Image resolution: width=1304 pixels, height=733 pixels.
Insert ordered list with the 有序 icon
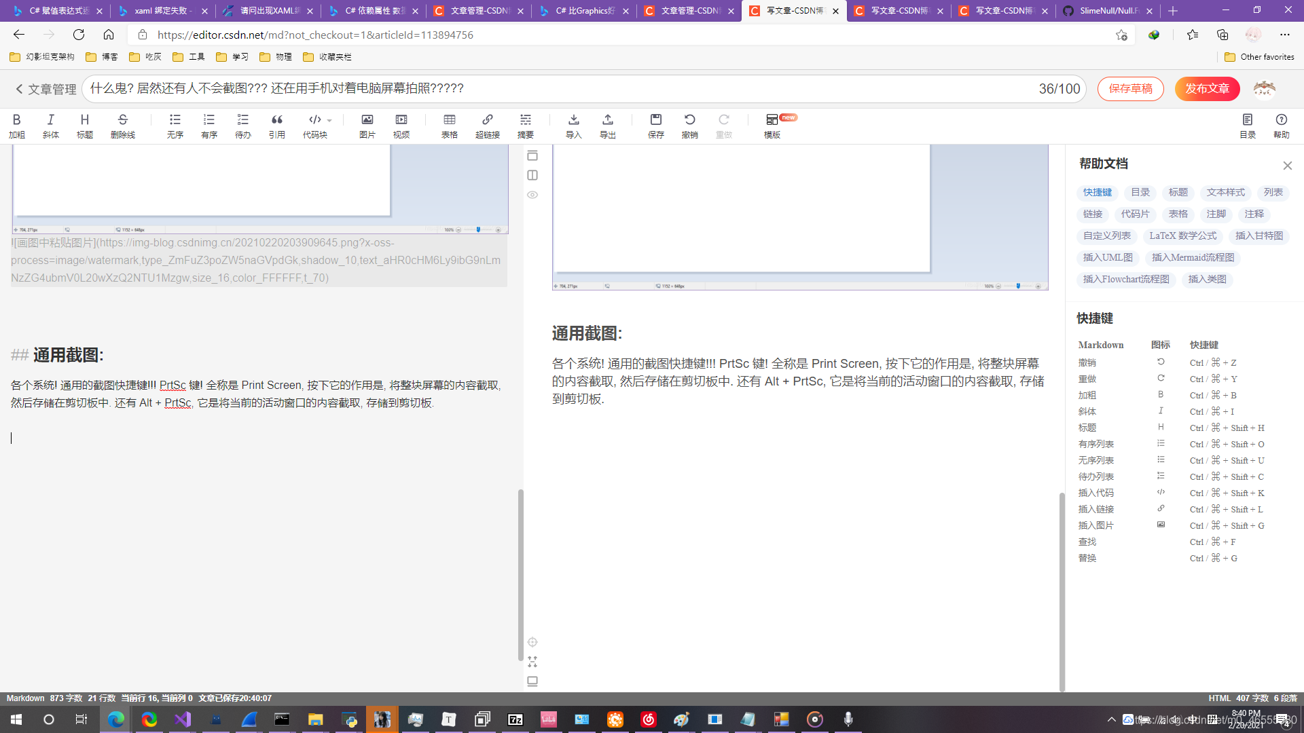pyautogui.click(x=209, y=126)
